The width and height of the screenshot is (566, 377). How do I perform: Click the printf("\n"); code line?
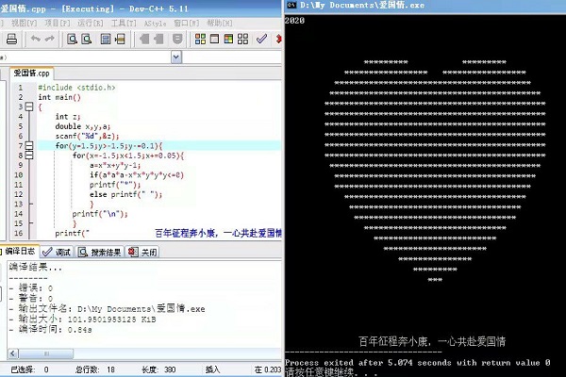point(100,214)
